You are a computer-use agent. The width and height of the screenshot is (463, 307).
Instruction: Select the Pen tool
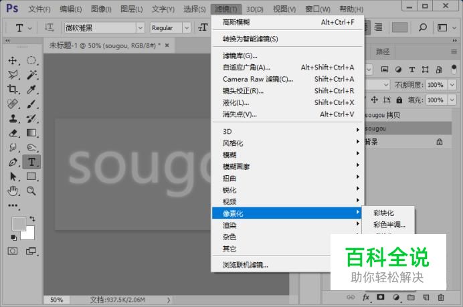coord(13,162)
